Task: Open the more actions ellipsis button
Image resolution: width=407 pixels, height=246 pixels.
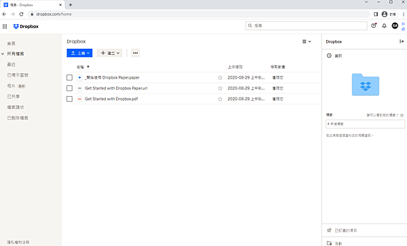Action: (135, 53)
